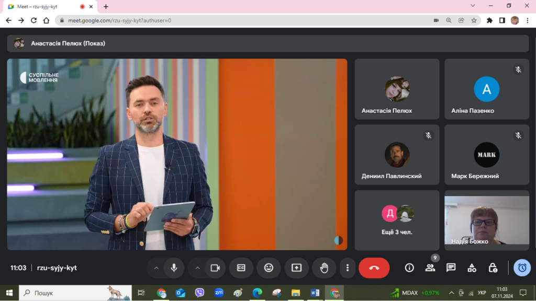Open the Windows notification center
536x301 pixels.
tap(523, 293)
